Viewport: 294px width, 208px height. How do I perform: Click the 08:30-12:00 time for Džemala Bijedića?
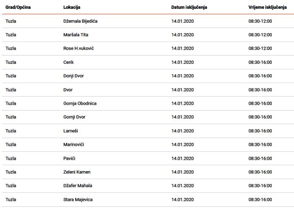(260, 21)
